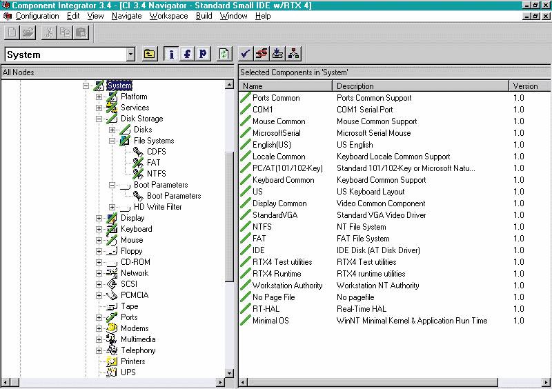The height and width of the screenshot is (389, 552).
Task: Expand the Platform tree node
Action: (99, 97)
